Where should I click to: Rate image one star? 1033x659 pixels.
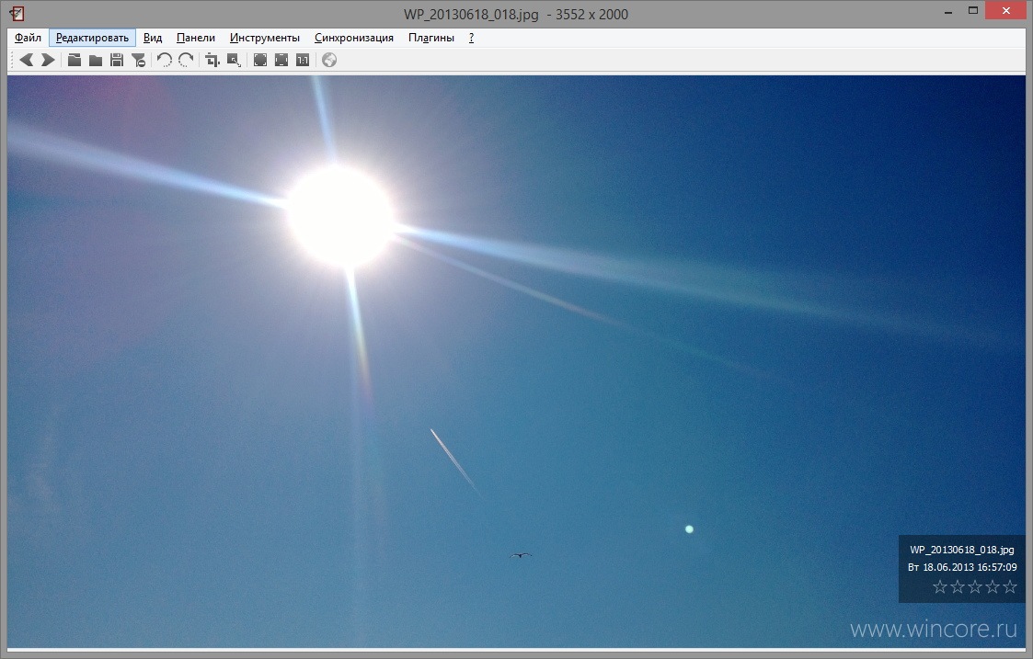coord(940,586)
